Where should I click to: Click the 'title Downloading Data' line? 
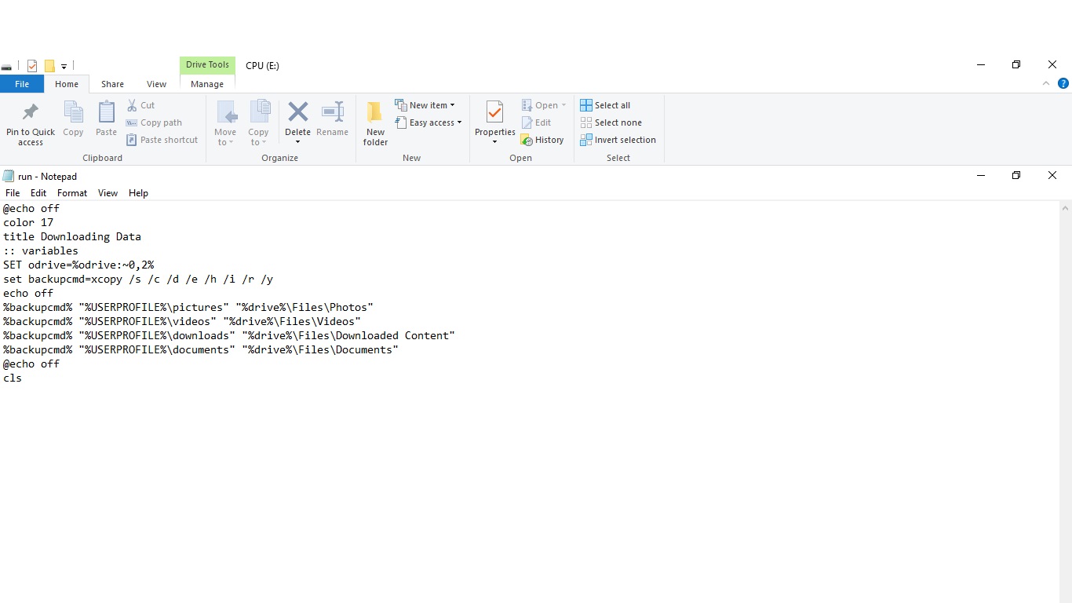click(72, 236)
